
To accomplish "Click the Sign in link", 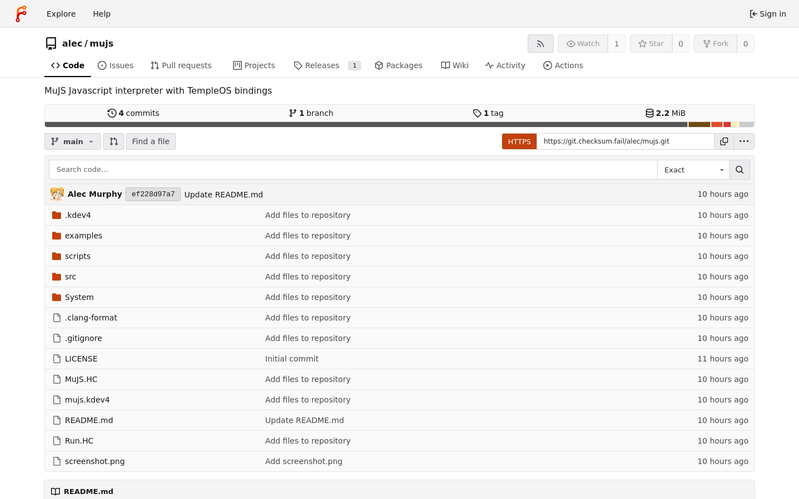I will (x=768, y=14).
